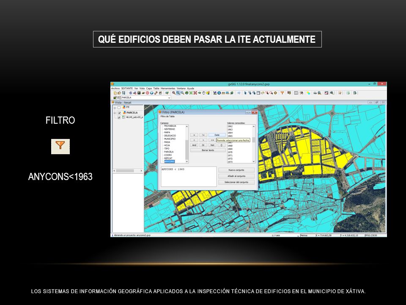Screen dimensions: 406x305
Task: Click the Open project folder icon
Action: (119, 93)
